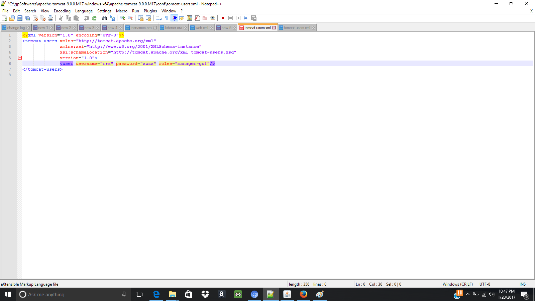Play the recorded macro
Screen dimensions: 535x301
click(x=238, y=18)
